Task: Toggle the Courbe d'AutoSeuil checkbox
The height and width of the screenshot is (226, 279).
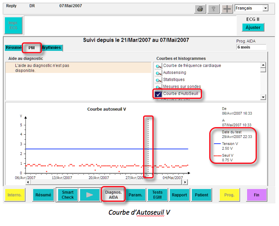Action: pos(158,94)
